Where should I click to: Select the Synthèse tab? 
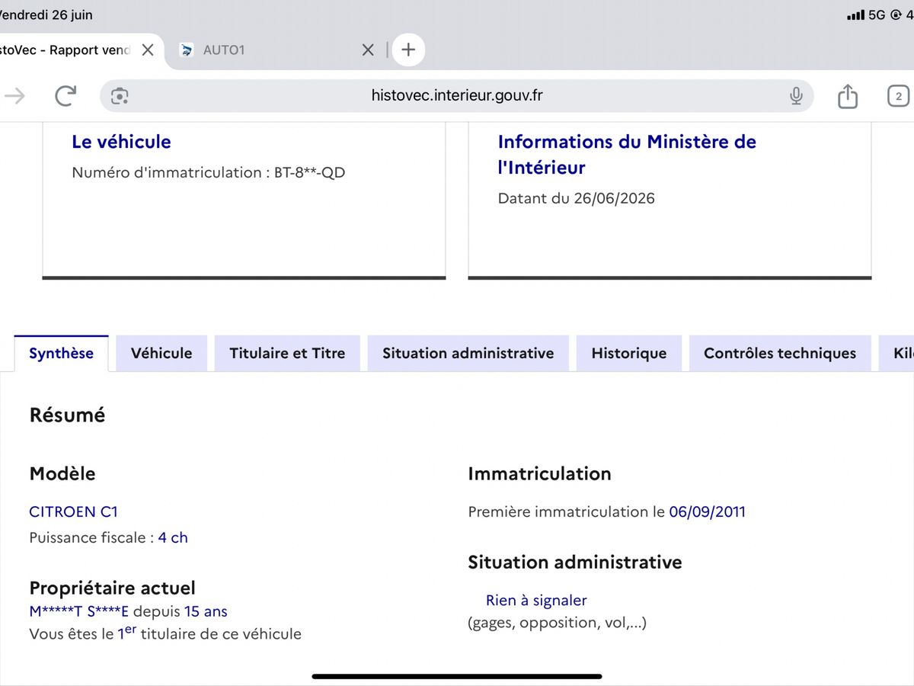(62, 354)
